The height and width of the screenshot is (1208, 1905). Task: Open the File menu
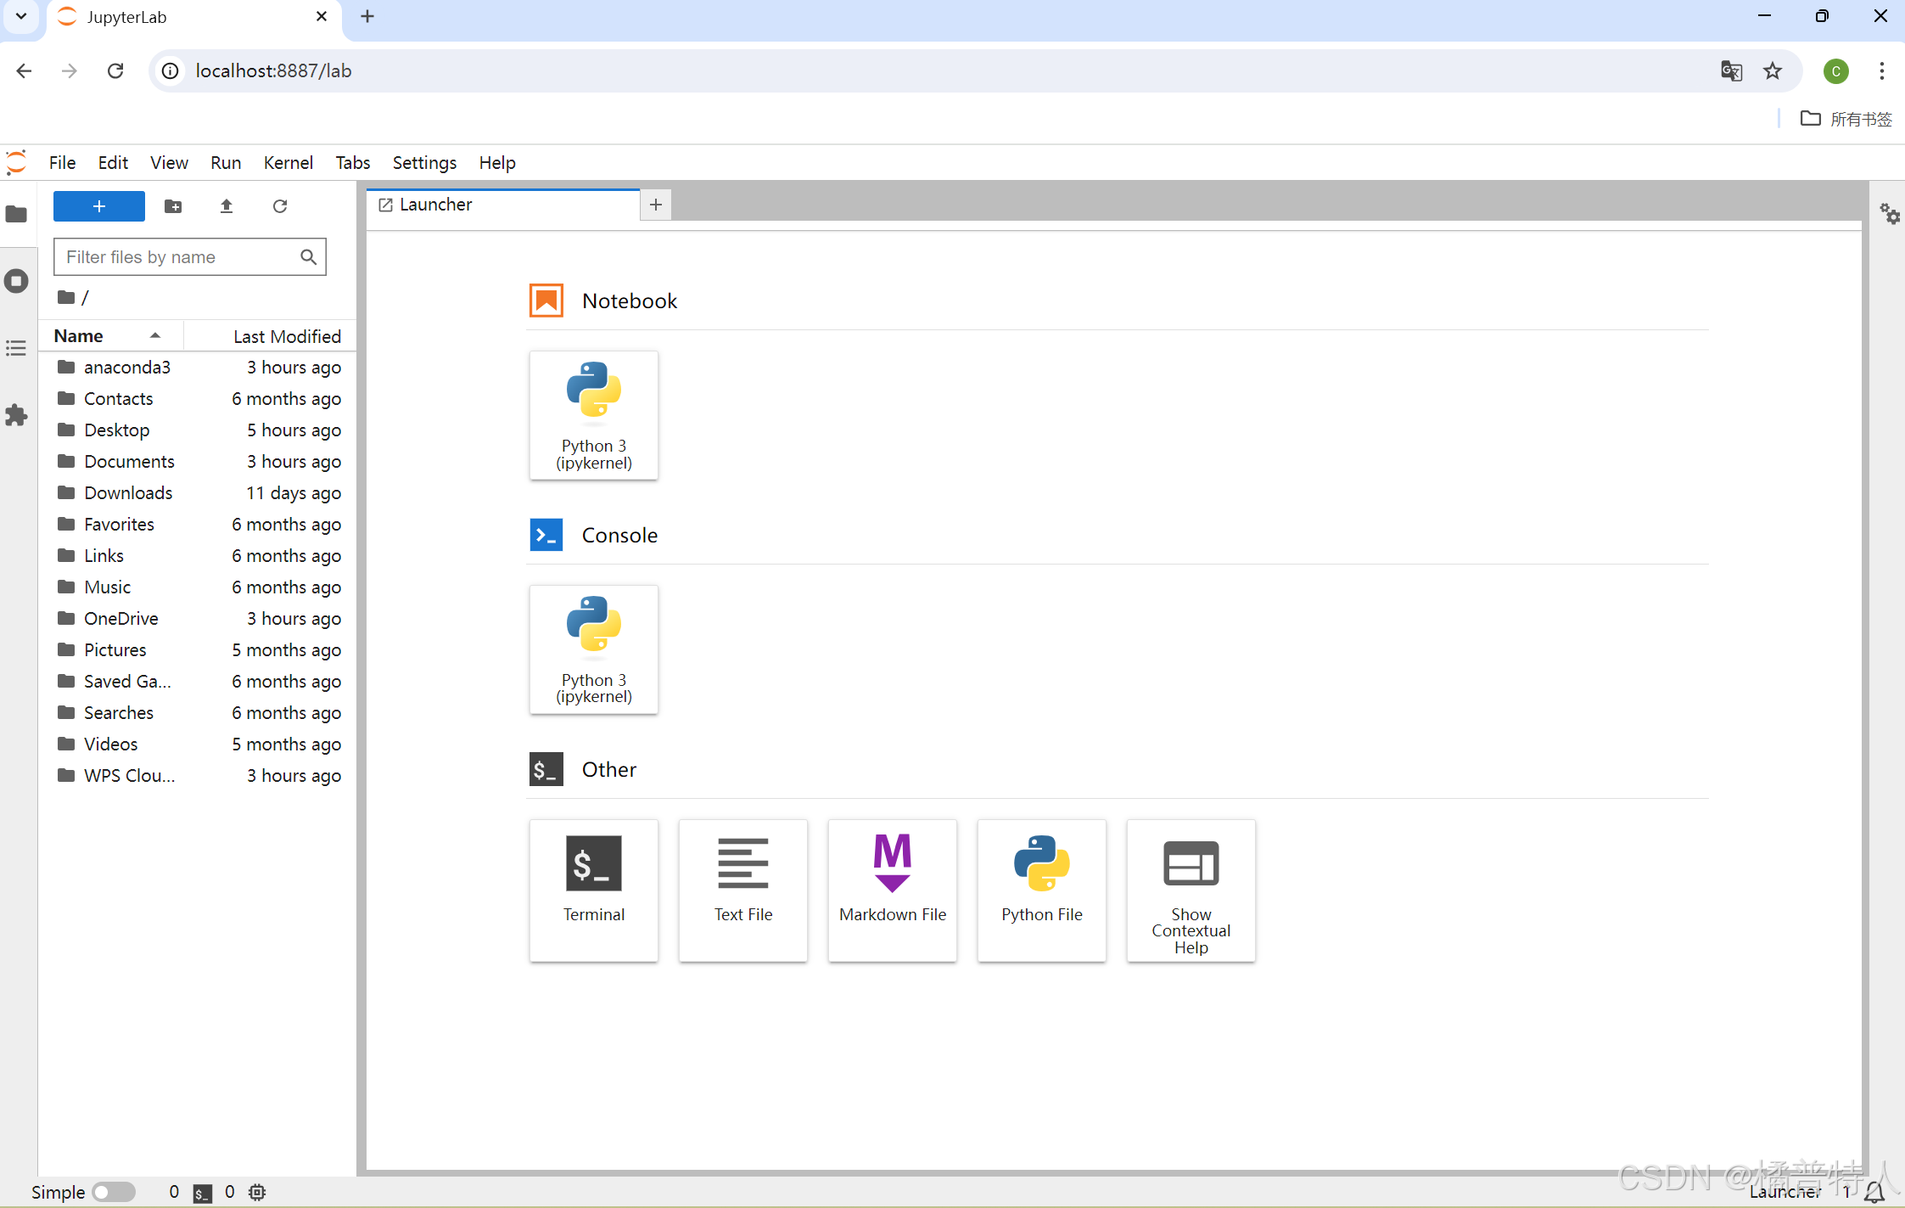point(63,162)
